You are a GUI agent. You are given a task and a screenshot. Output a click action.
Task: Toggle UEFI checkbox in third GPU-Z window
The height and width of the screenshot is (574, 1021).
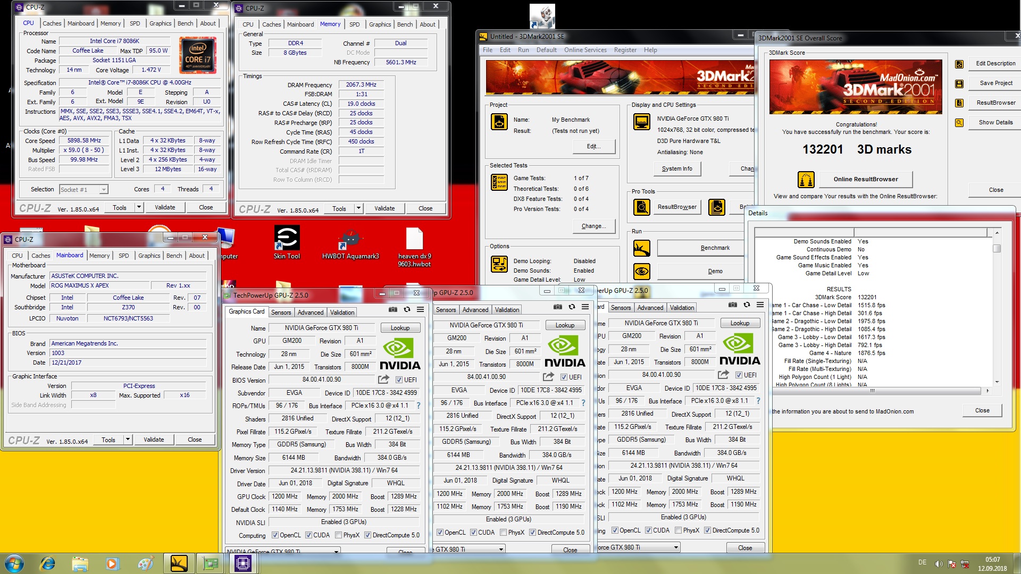(739, 375)
